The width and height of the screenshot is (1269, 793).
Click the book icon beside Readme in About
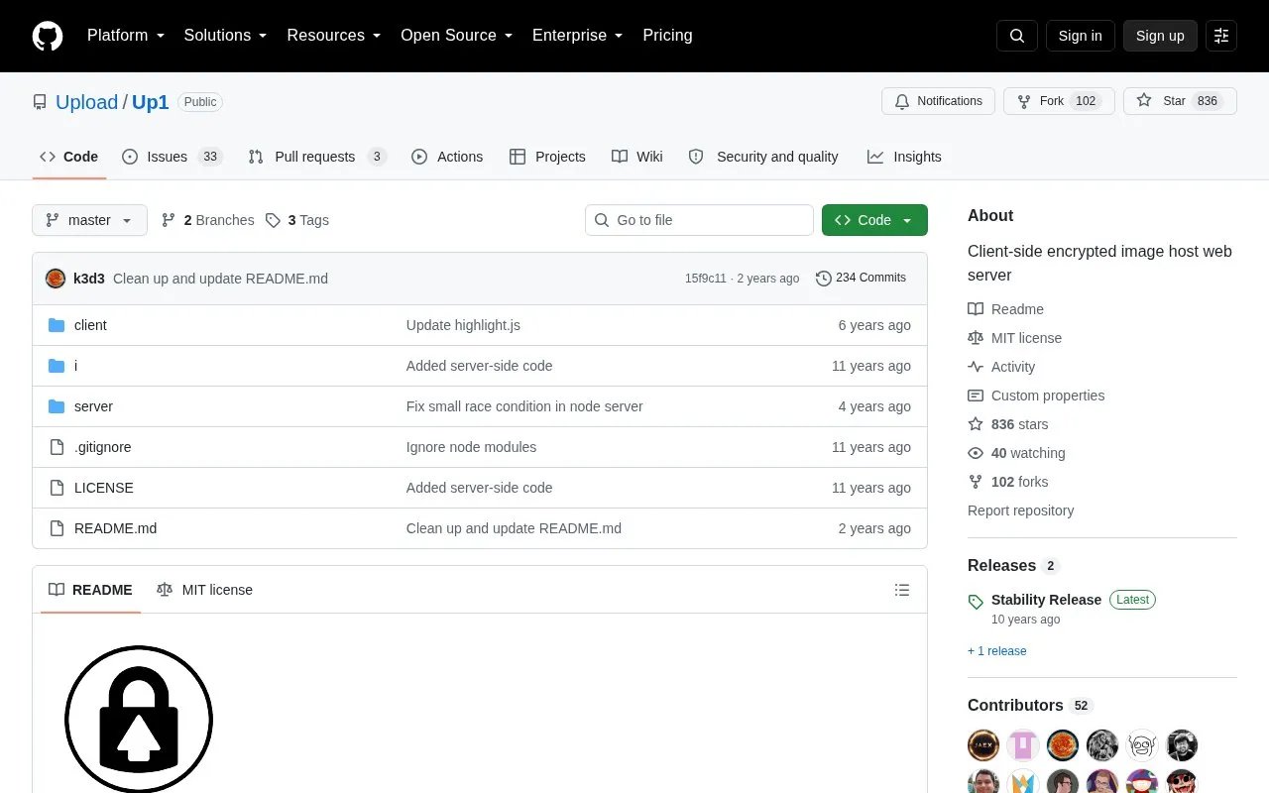[x=976, y=309]
